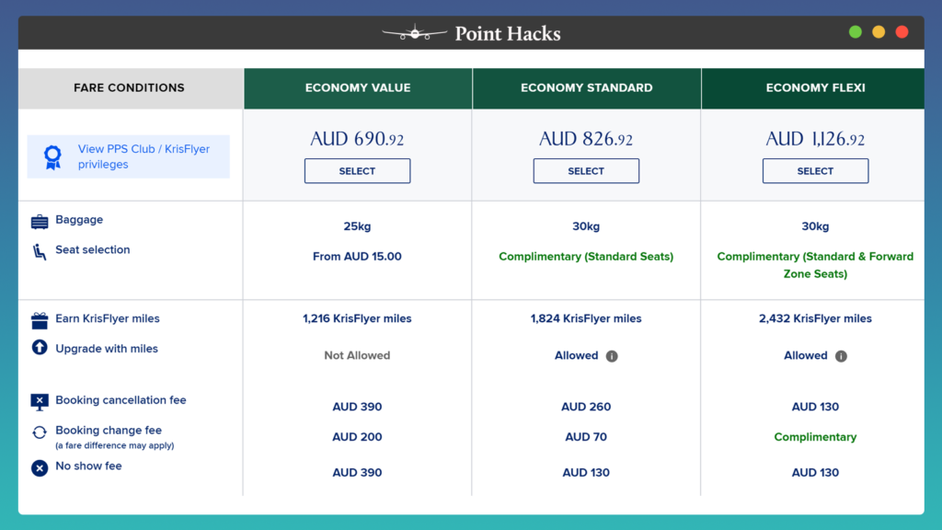Screen dimensions: 942x530
Task: Toggle the info icon beside Economy Standard Allowed
Action: tap(612, 355)
